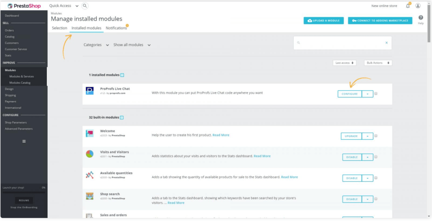Viewport: 432px width, 221px height.
Task: Open the Categories filter dropdown
Action: pyautogui.click(x=96, y=45)
